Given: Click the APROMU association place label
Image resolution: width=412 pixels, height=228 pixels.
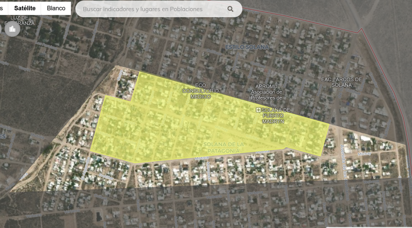Looking at the screenshot, I should click(x=266, y=92).
